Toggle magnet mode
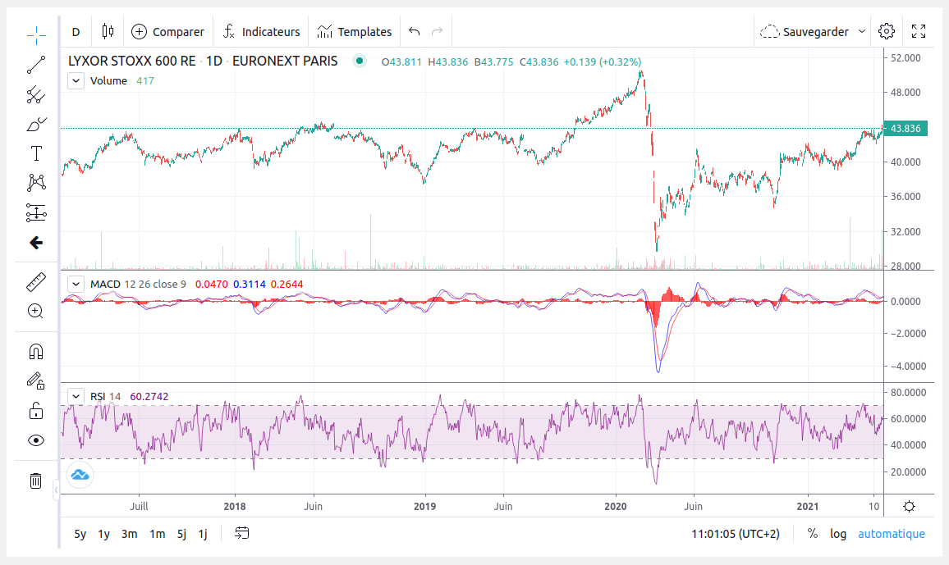This screenshot has width=949, height=565. pyautogui.click(x=36, y=352)
